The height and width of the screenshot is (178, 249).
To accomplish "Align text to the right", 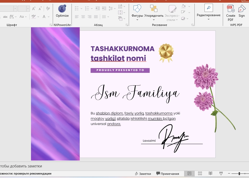I will [x=90, y=17].
